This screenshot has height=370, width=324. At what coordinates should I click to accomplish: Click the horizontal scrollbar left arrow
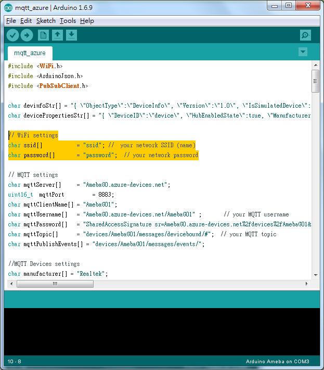pos(11,284)
